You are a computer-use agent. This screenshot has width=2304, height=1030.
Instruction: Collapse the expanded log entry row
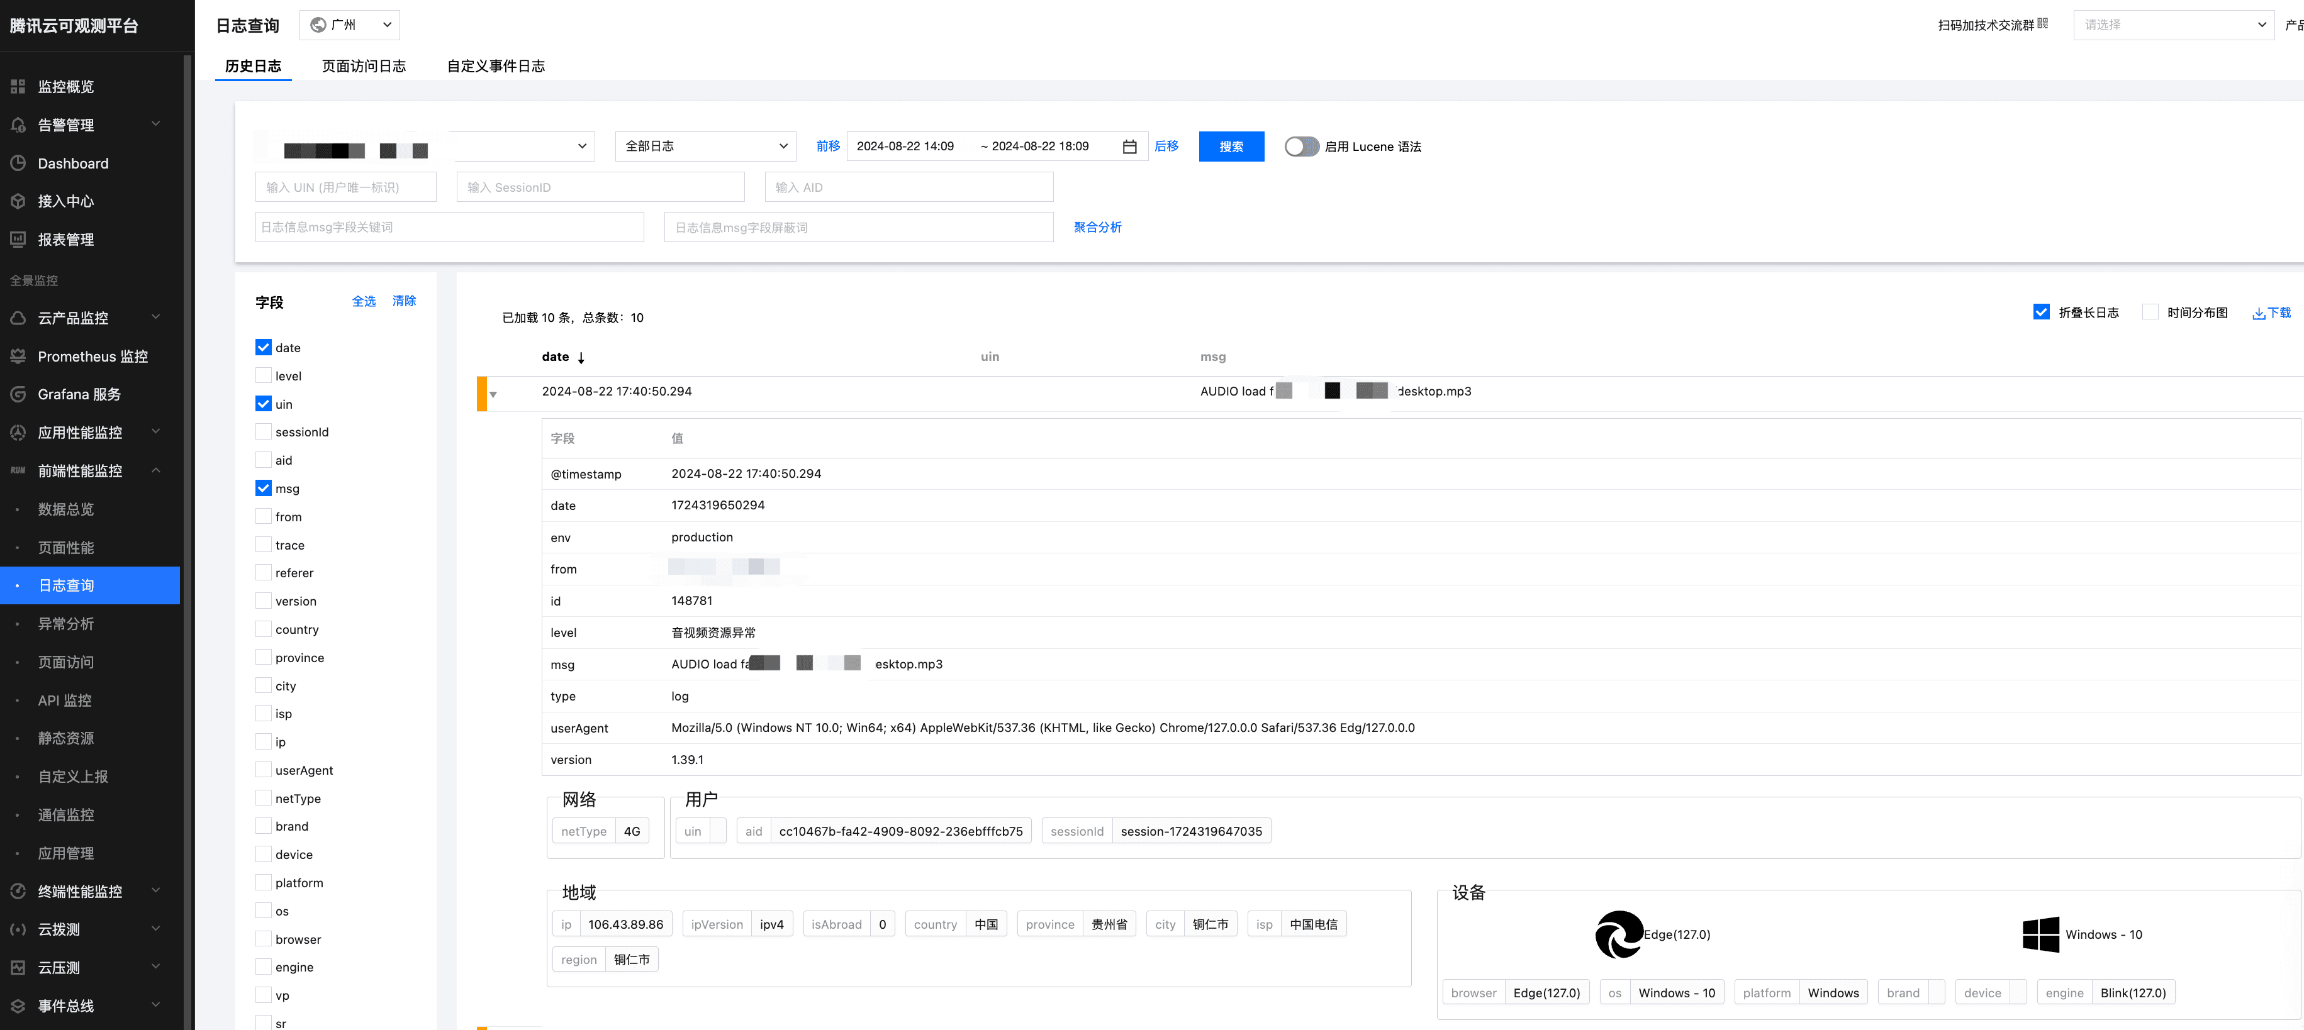tap(492, 394)
